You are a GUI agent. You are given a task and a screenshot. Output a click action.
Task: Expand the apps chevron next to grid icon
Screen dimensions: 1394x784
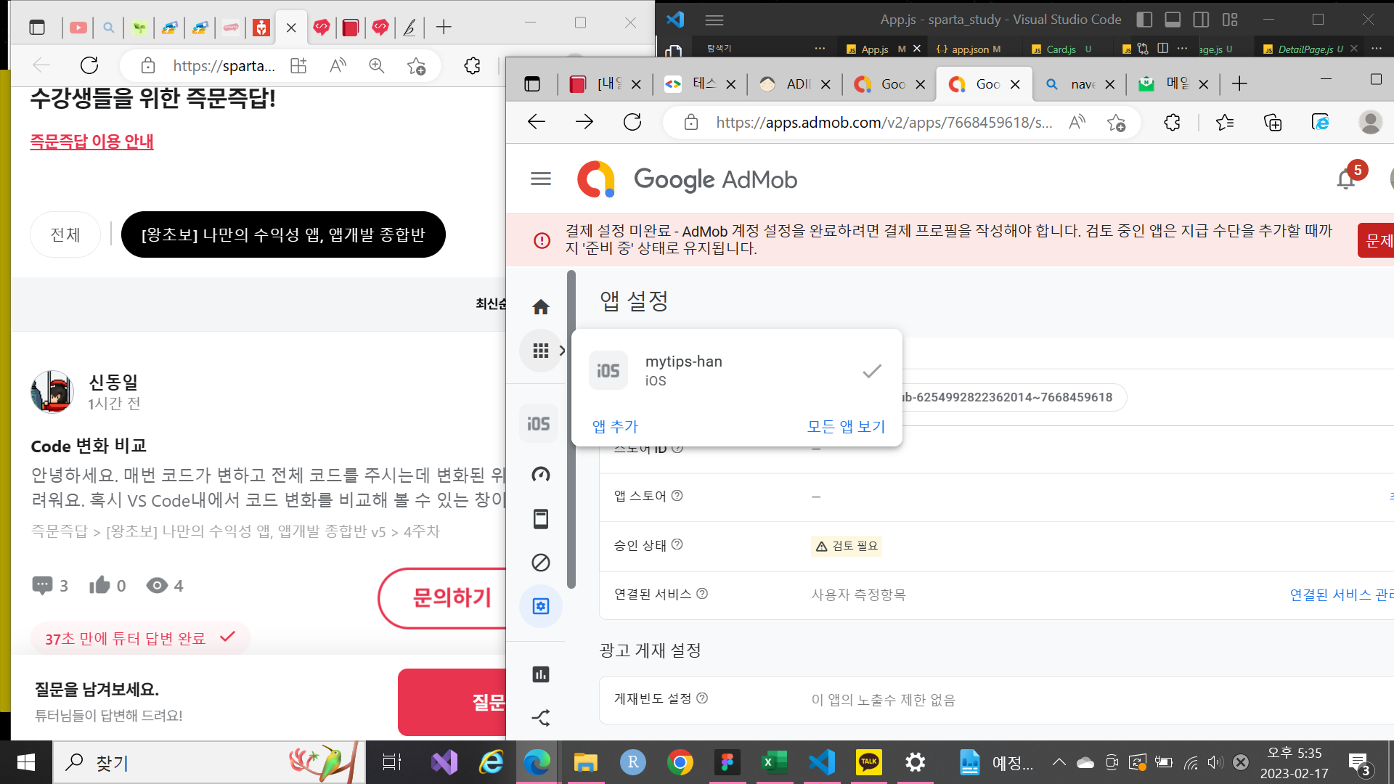(562, 351)
